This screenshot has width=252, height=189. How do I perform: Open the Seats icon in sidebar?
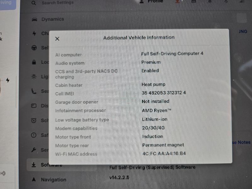[x=34, y=91]
